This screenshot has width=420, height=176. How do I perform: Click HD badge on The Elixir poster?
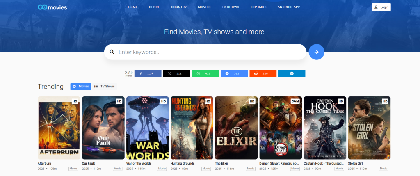coord(252,101)
